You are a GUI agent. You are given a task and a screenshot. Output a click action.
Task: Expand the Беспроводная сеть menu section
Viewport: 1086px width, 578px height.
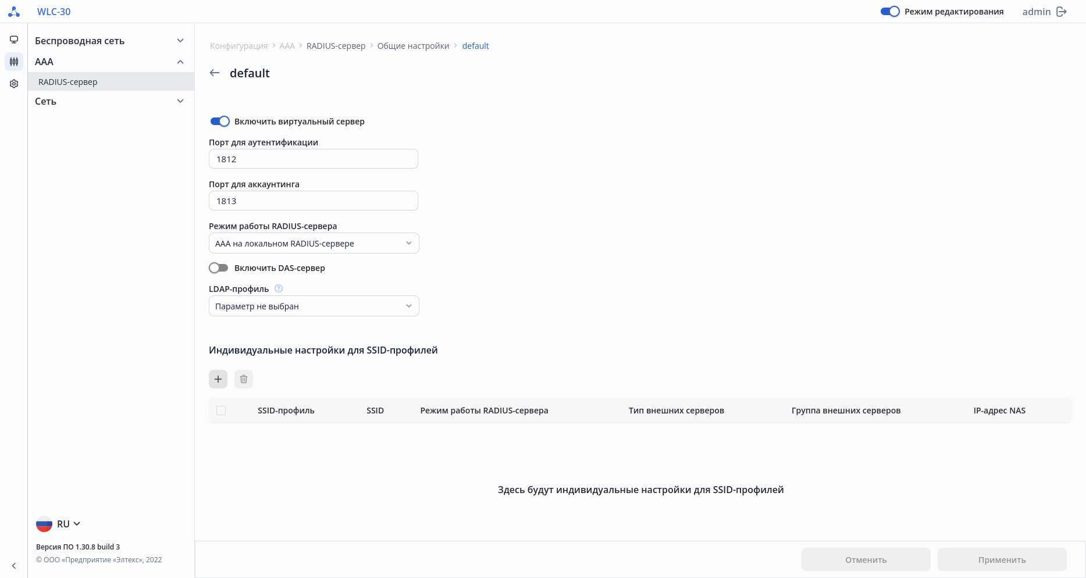(x=109, y=41)
